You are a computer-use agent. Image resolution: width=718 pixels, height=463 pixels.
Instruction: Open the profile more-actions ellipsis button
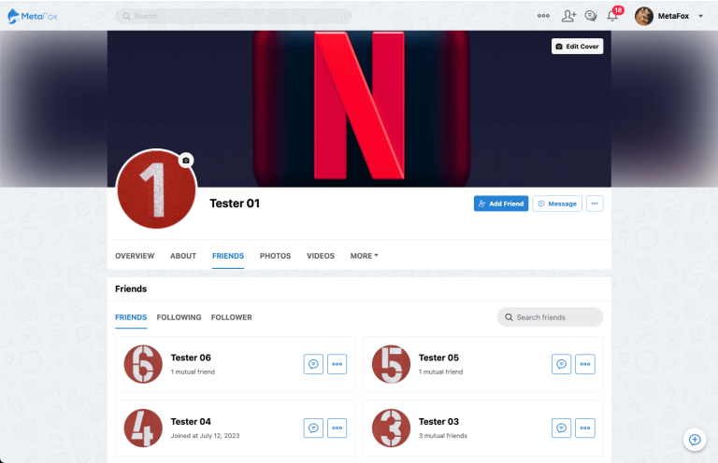(x=595, y=203)
